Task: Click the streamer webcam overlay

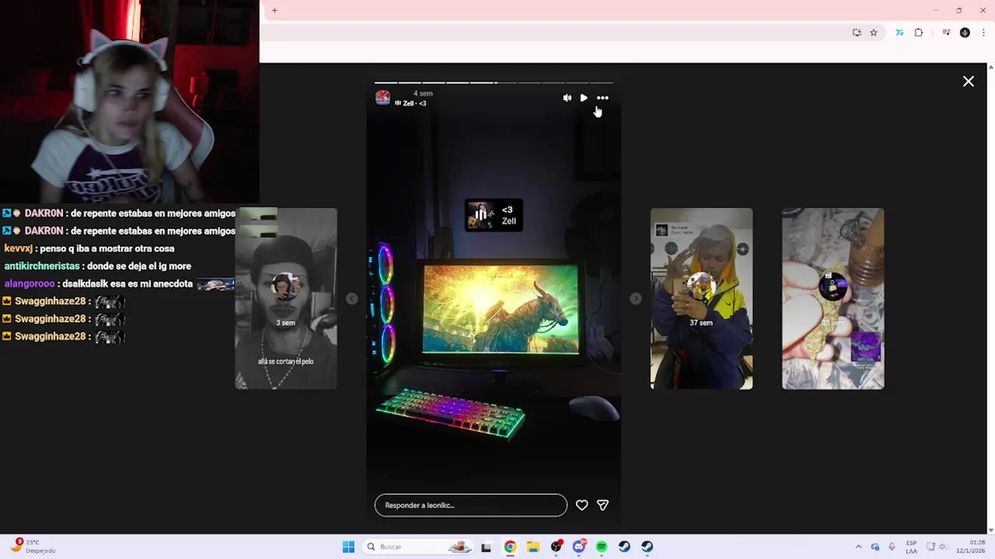Action: point(129,102)
